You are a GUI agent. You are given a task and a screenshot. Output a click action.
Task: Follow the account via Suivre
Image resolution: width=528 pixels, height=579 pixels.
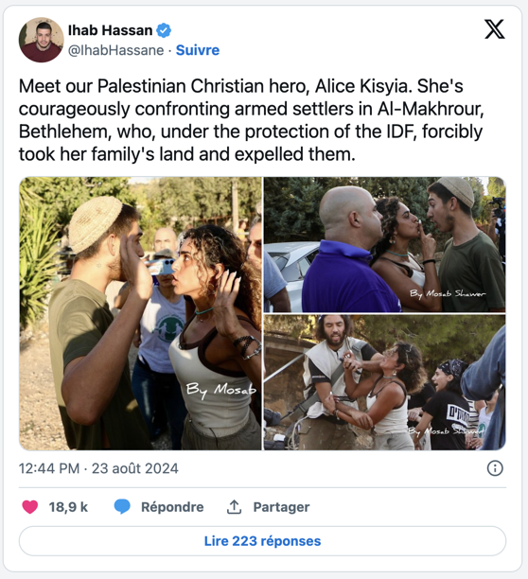tap(198, 50)
